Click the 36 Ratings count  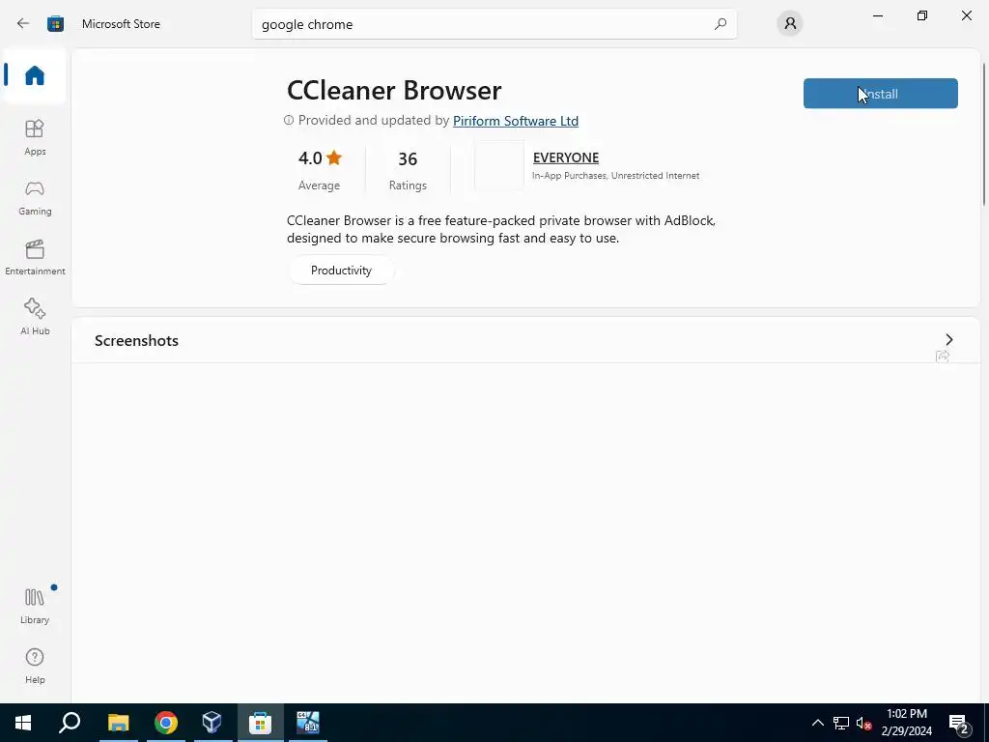408,170
